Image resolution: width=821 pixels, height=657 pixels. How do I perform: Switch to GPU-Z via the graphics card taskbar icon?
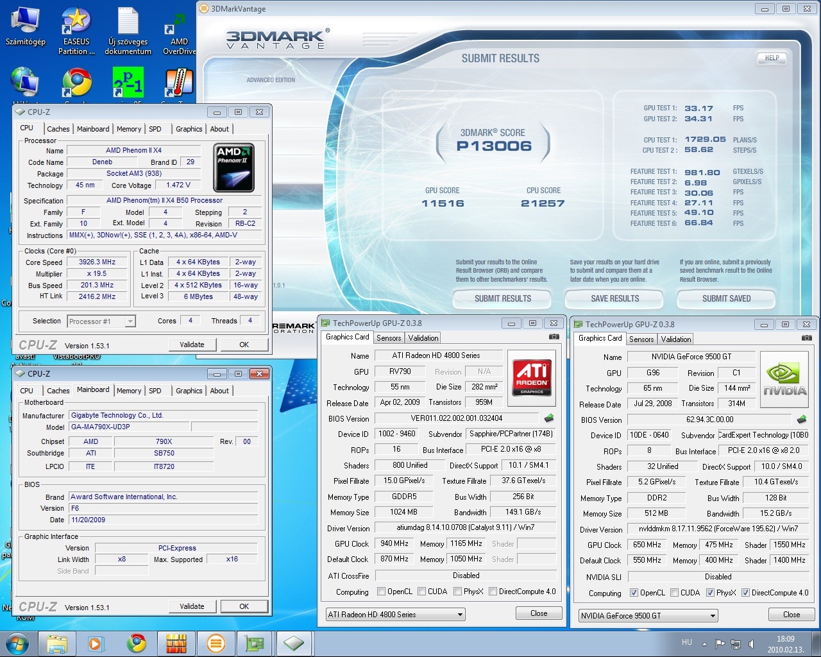[255, 643]
